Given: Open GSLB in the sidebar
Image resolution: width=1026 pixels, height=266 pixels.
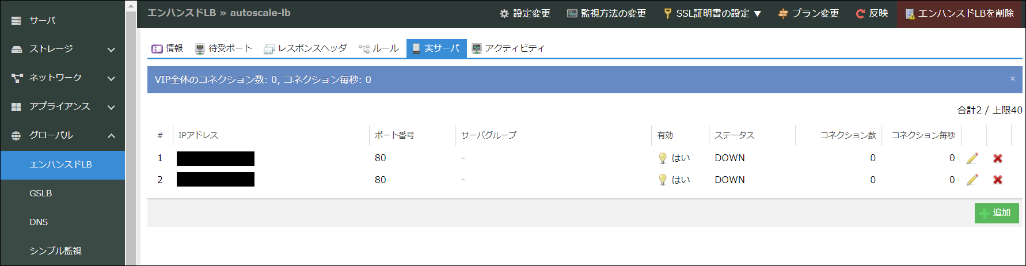Looking at the screenshot, I should tap(41, 193).
